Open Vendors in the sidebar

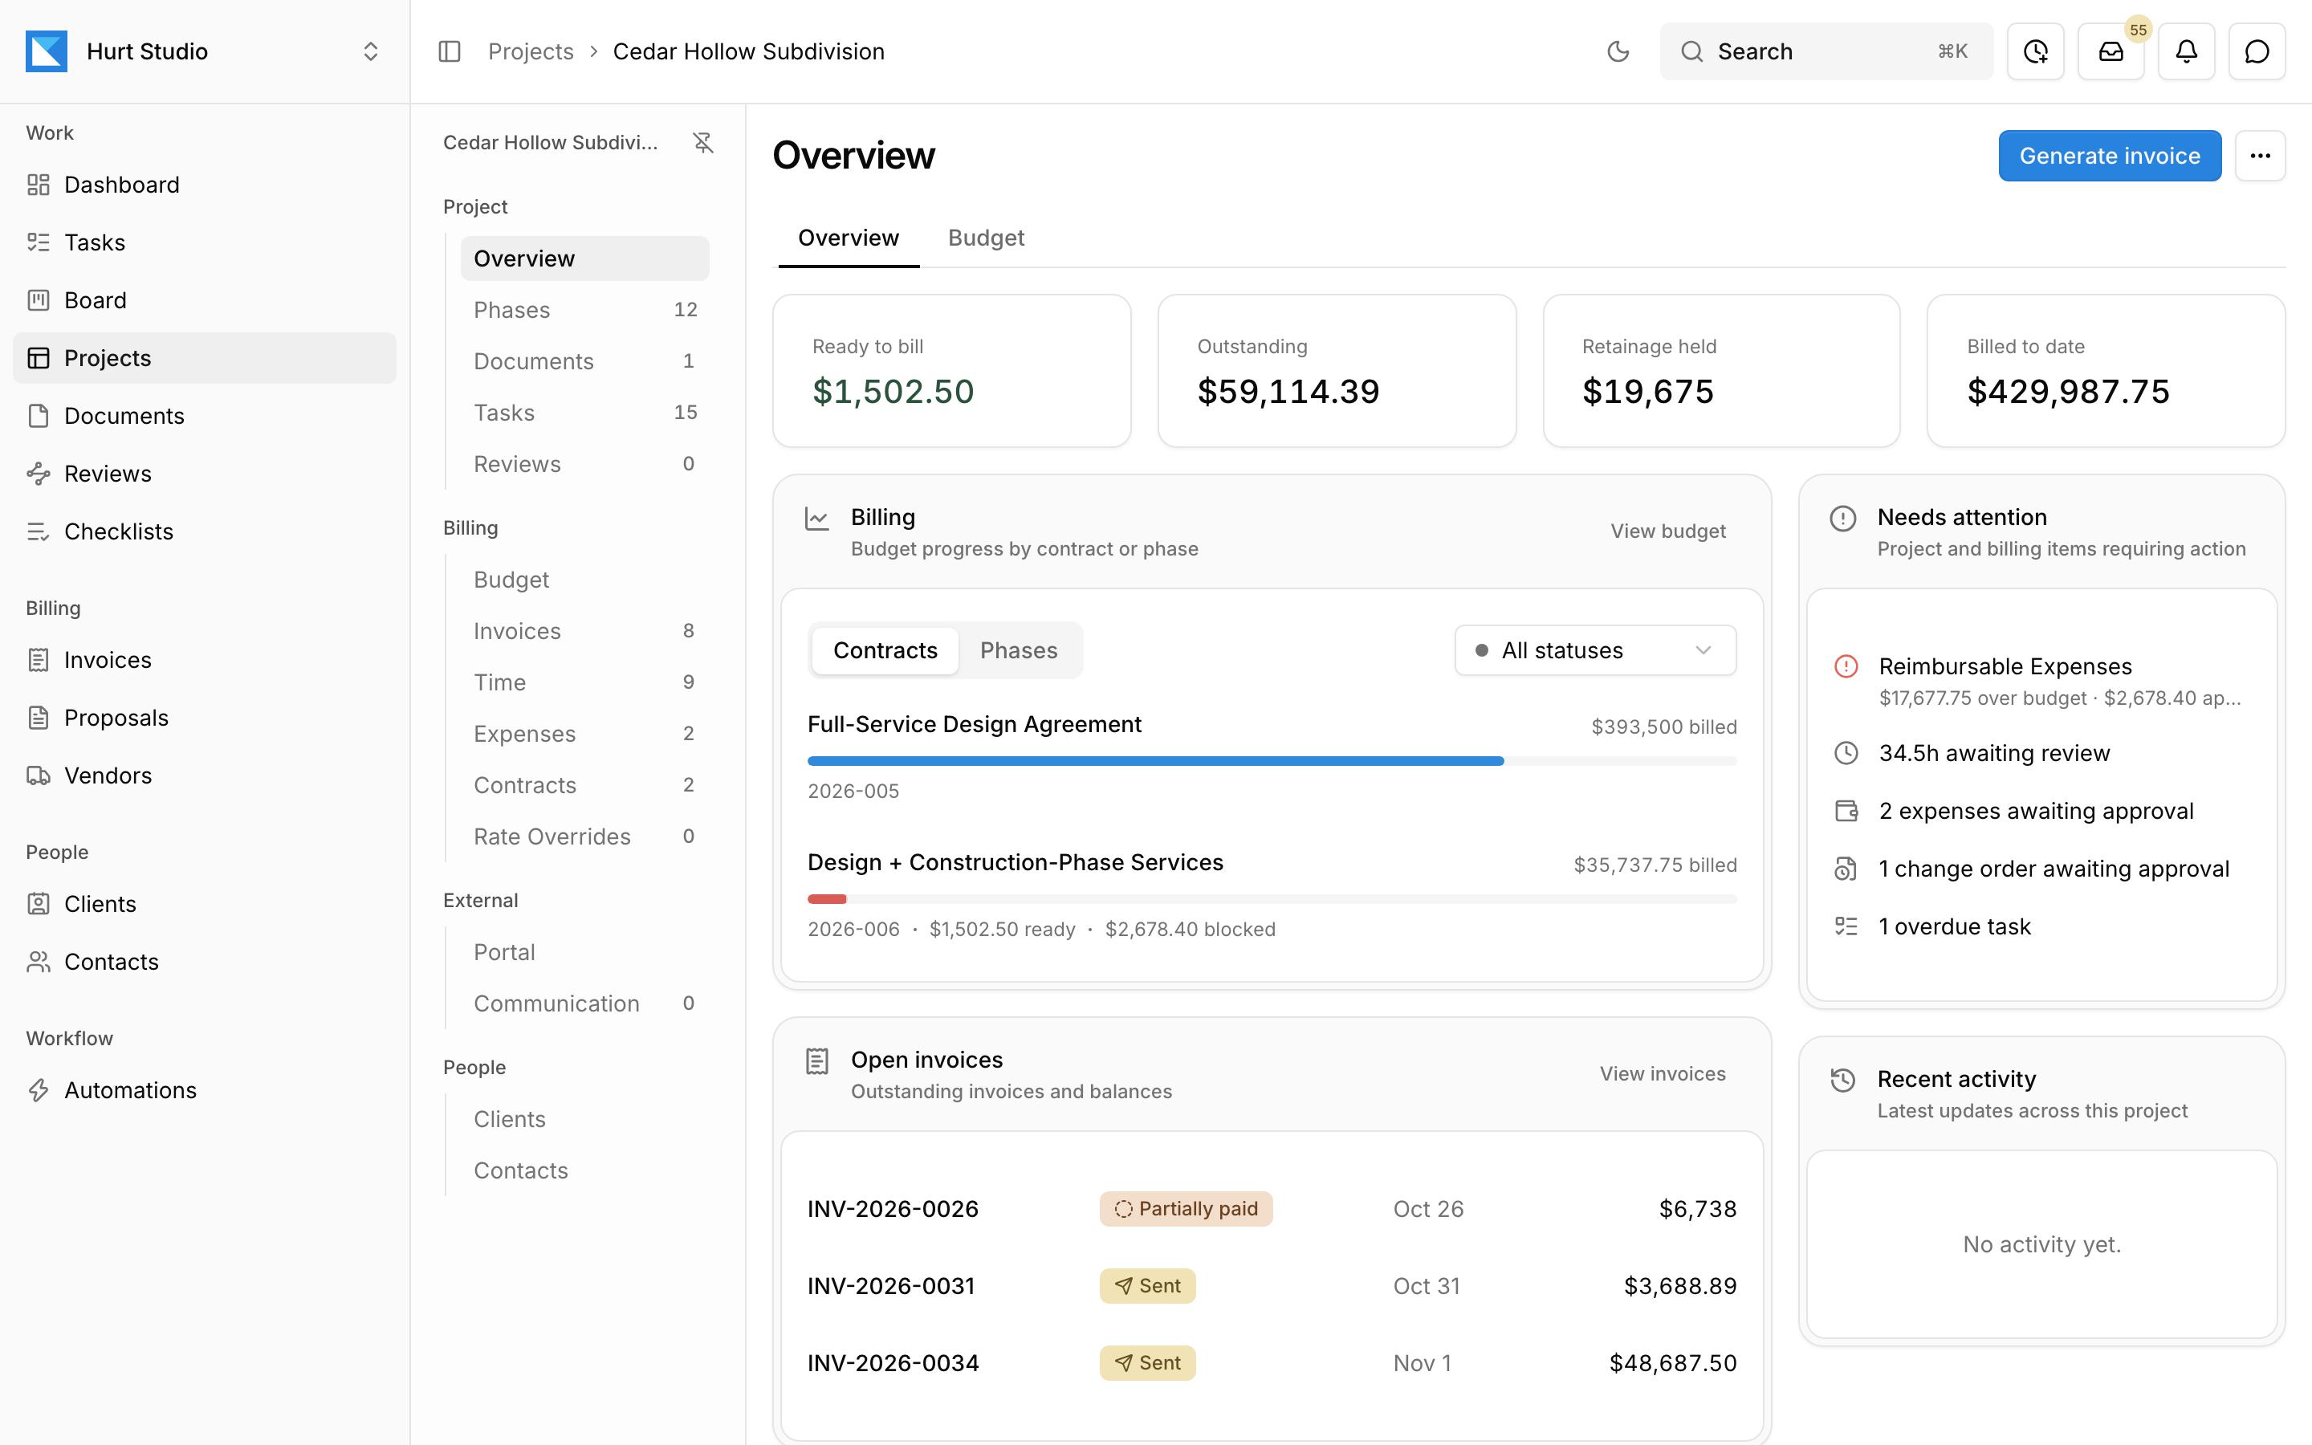(x=205, y=776)
